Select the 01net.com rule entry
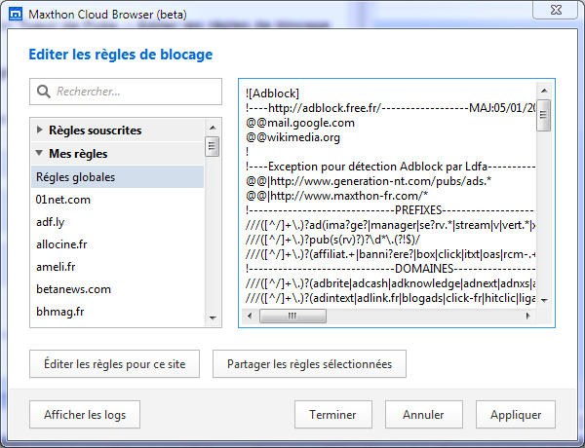The height and width of the screenshot is (448, 585). pos(118,200)
